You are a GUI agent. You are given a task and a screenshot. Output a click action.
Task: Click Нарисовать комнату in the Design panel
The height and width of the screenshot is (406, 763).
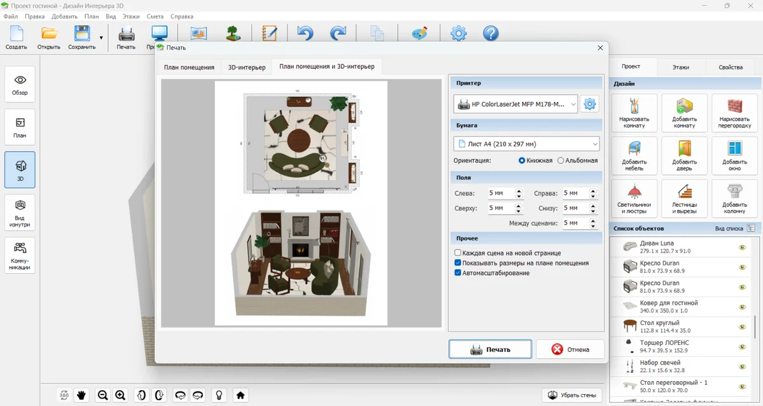point(634,113)
